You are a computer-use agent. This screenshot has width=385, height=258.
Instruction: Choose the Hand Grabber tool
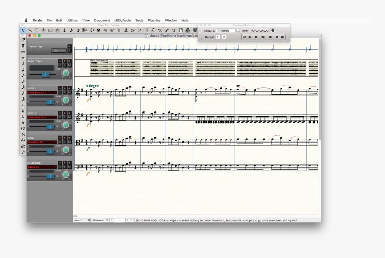click(x=37, y=30)
